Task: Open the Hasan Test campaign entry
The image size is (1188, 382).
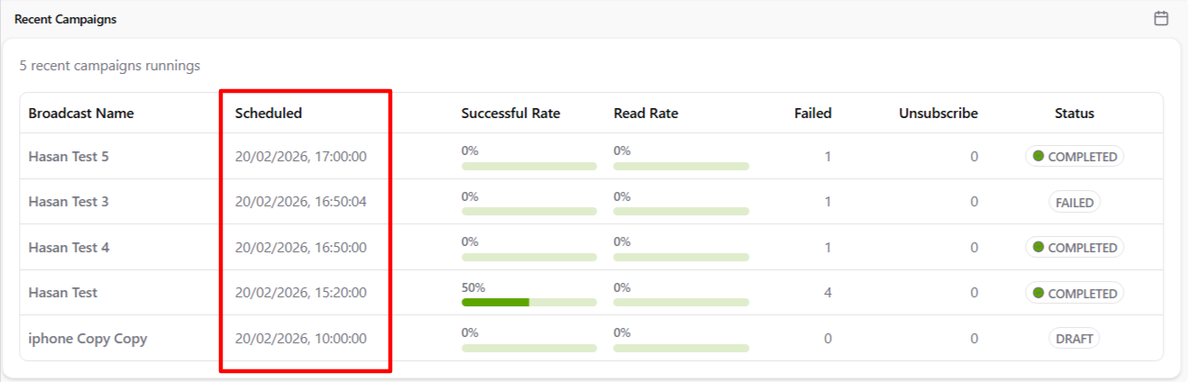Action: pos(63,293)
